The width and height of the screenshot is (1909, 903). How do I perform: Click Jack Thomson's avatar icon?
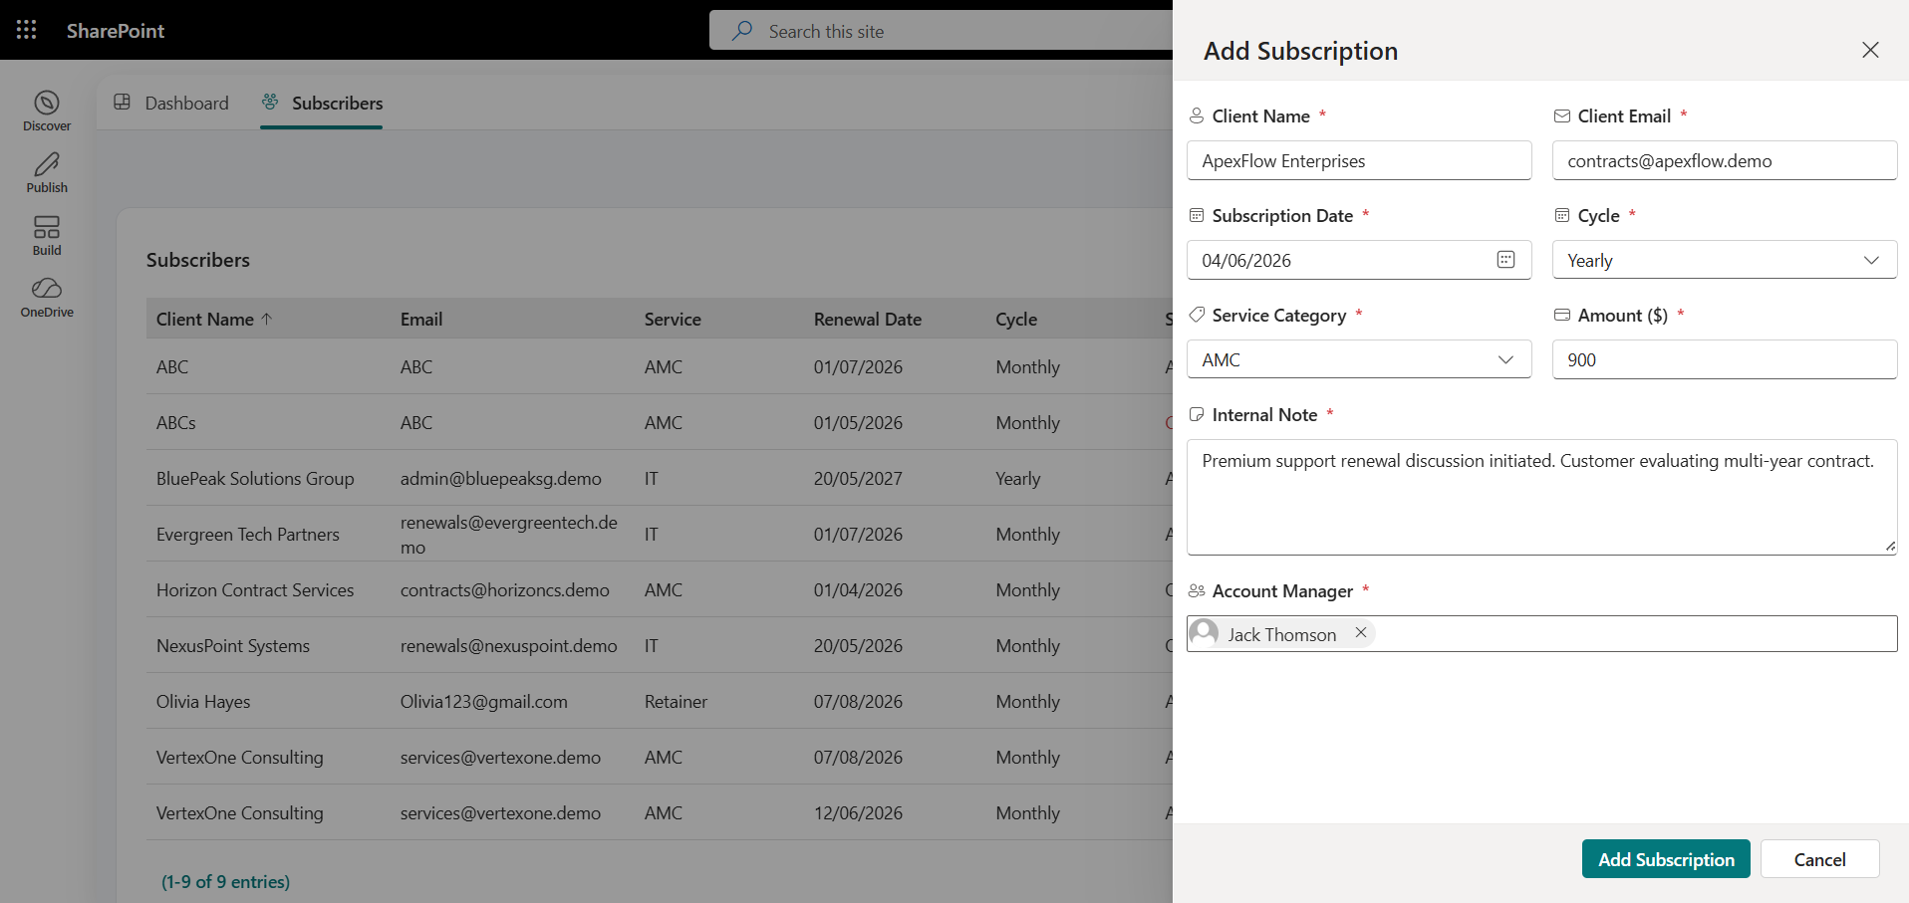tap(1205, 633)
